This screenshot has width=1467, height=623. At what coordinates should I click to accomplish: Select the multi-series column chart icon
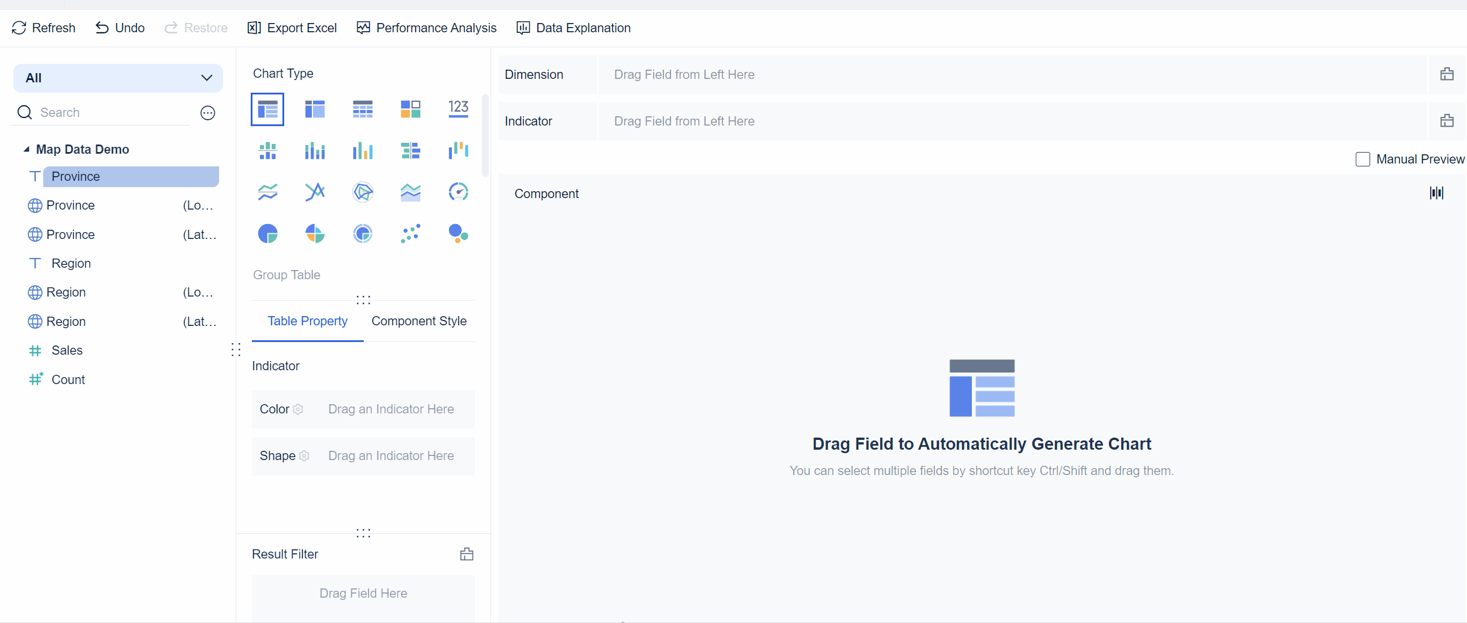(363, 151)
